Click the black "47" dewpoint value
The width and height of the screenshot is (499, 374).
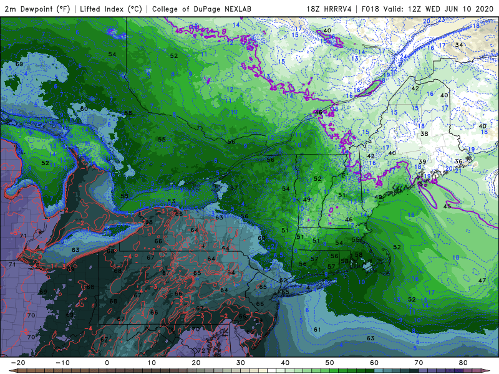click(x=482, y=280)
